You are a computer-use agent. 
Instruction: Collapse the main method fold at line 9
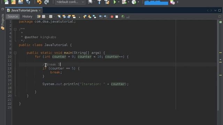[x=15, y=53]
